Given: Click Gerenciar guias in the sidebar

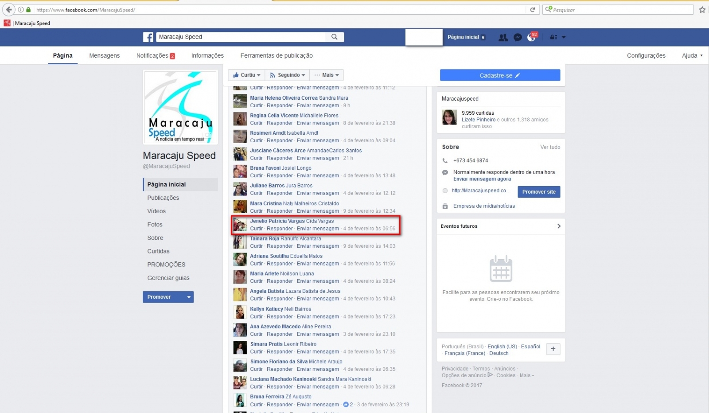Looking at the screenshot, I should tap(168, 278).
